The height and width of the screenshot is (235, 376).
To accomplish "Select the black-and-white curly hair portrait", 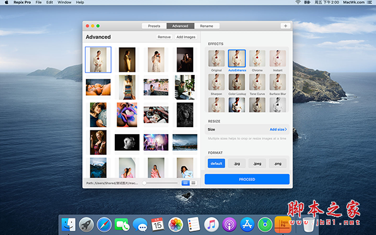I will coord(185,115).
